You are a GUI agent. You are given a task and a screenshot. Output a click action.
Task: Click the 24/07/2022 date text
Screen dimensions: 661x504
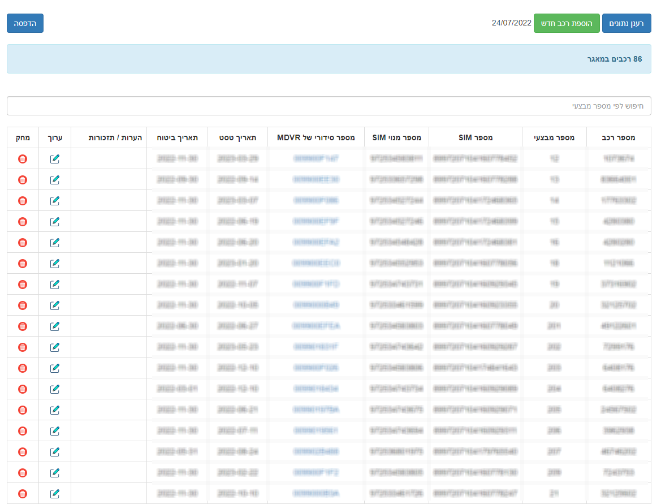pos(511,23)
